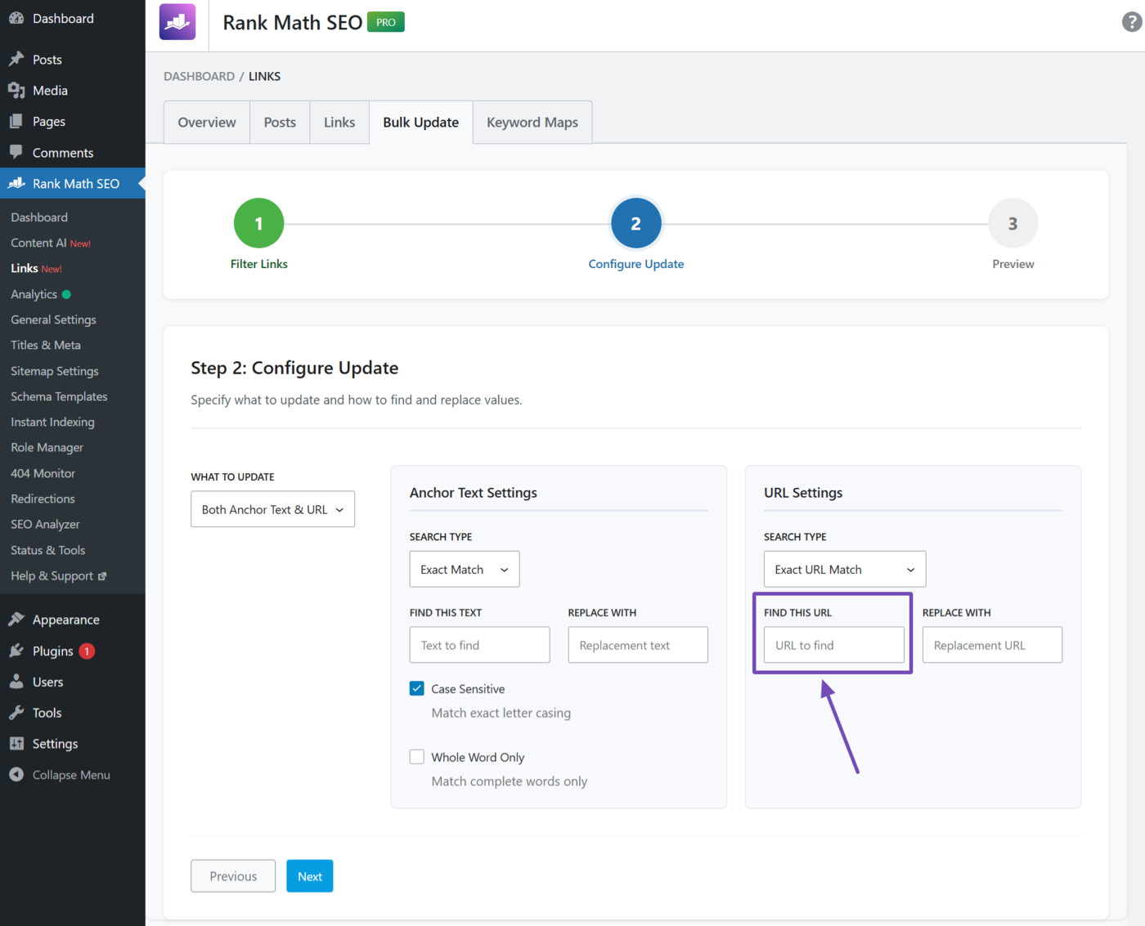The image size is (1145, 926).
Task: Enable the Whole Word Only checkbox
Action: [417, 756]
